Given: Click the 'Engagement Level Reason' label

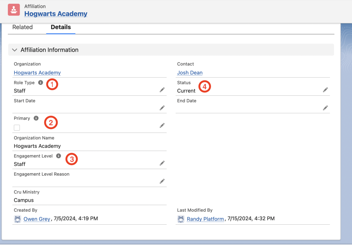Looking at the screenshot, I should tap(42, 174).
